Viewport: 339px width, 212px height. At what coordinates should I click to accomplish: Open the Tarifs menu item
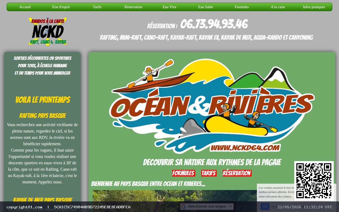(x=97, y=7)
